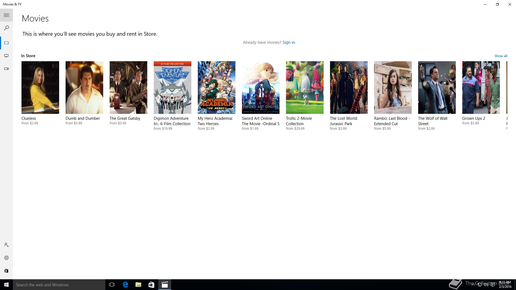This screenshot has width=516, height=290.
Task: Select Movies & TV taskbar icon
Action: pyautogui.click(x=165, y=285)
